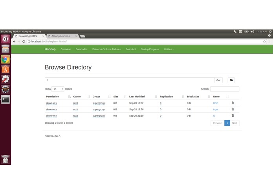Click the Chrome profile icon

pos(269,35)
